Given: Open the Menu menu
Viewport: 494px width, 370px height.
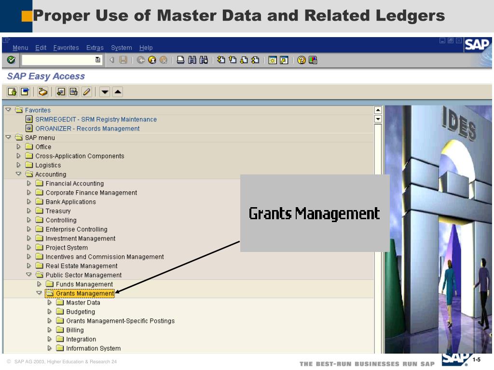Looking at the screenshot, I should [x=20, y=48].
